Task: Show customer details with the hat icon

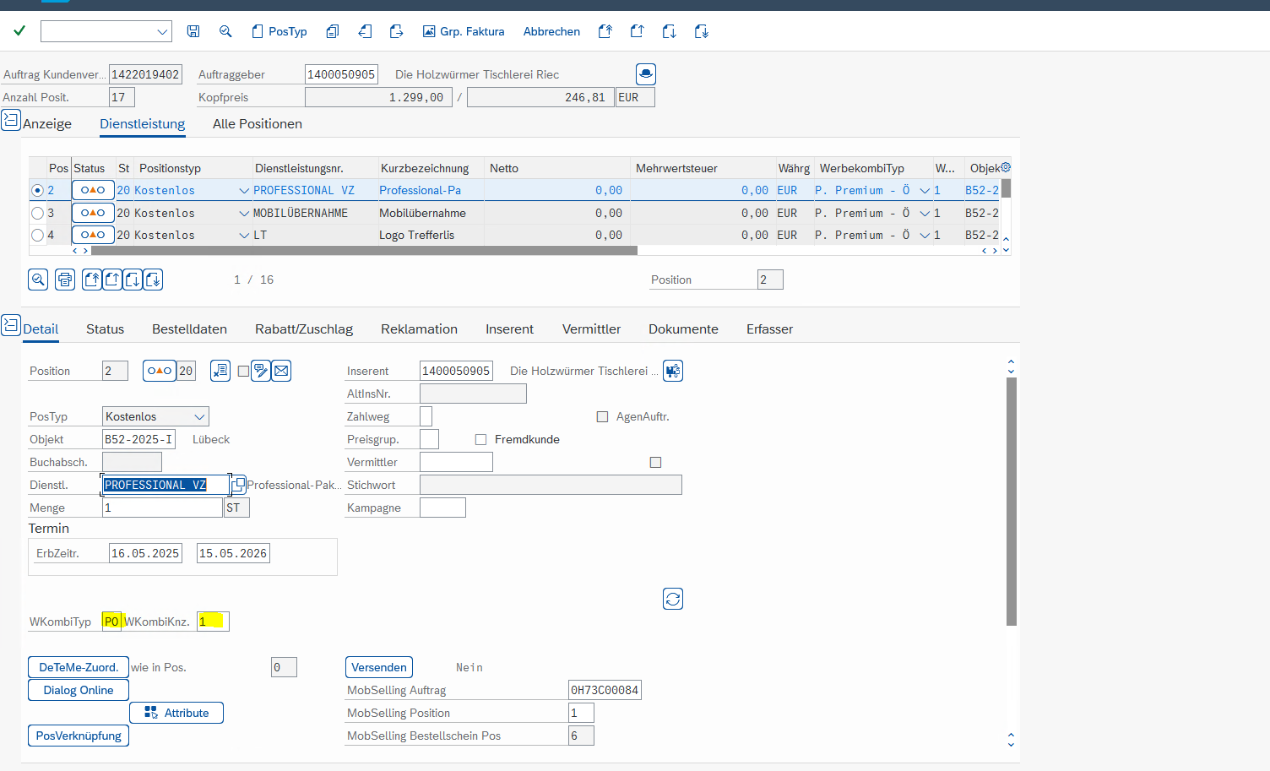Action: click(646, 74)
